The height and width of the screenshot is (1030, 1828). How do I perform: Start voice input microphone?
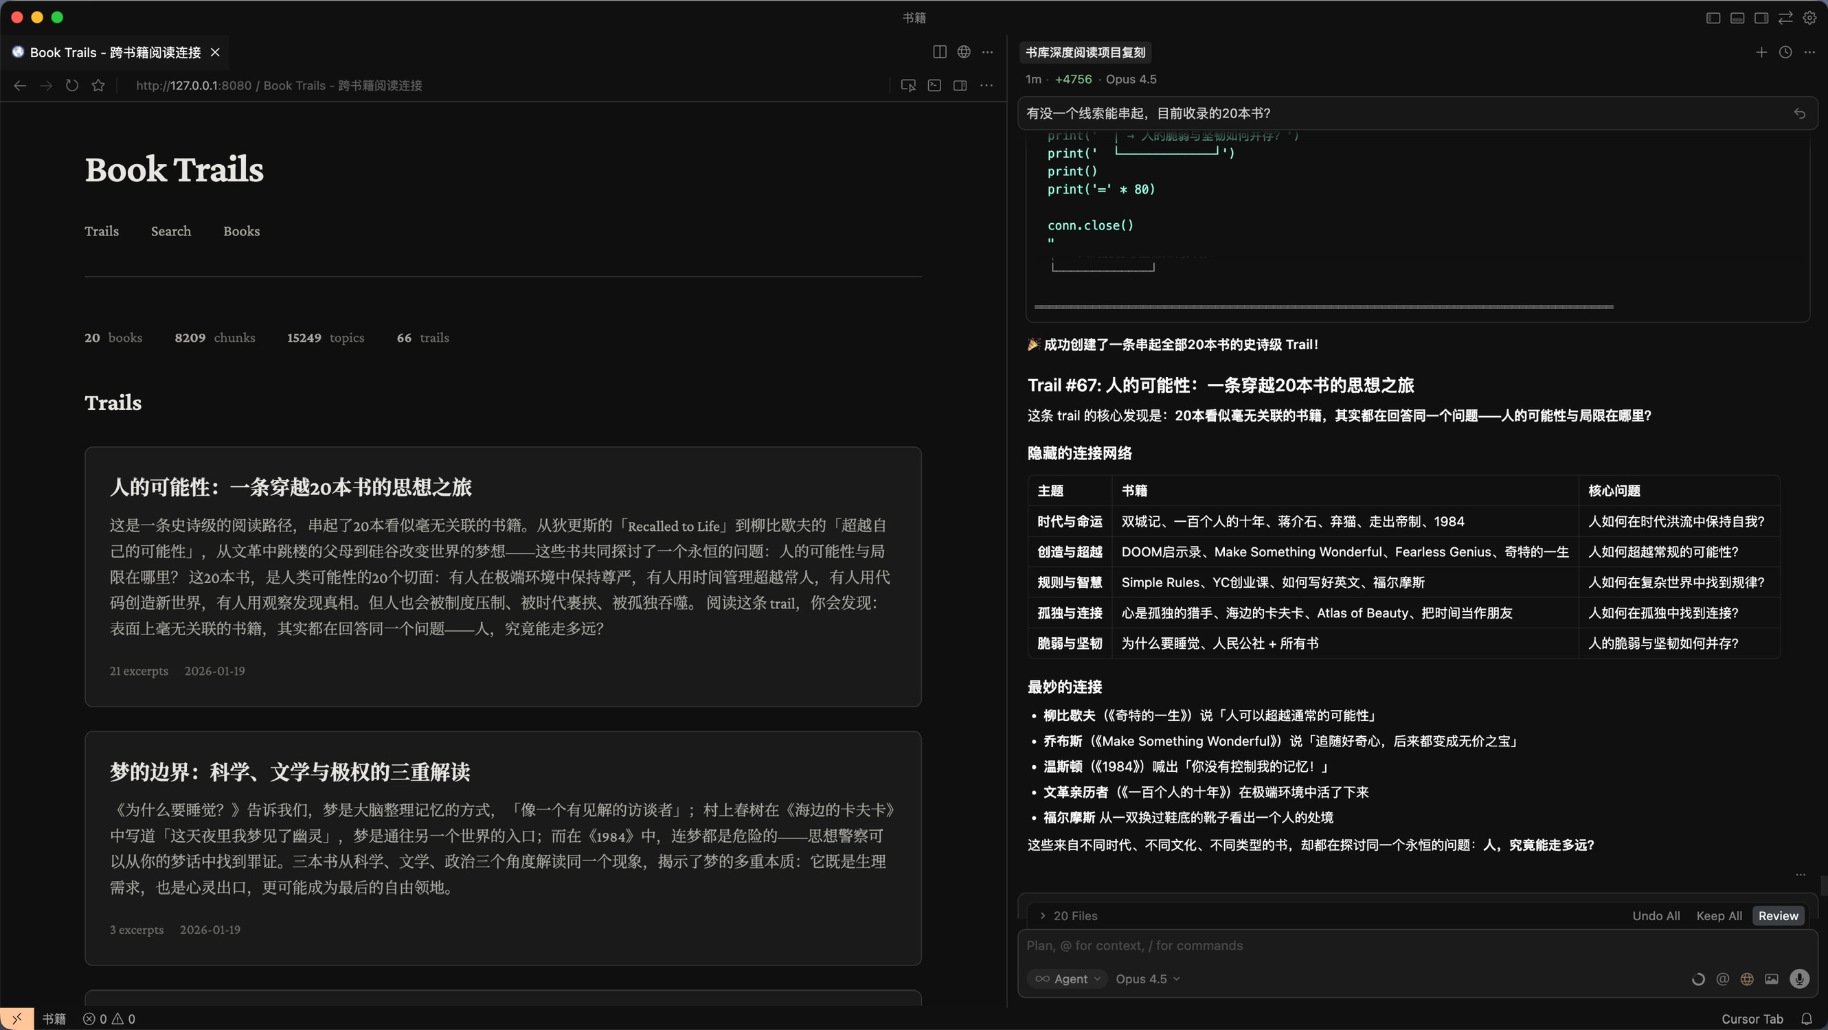(1798, 979)
